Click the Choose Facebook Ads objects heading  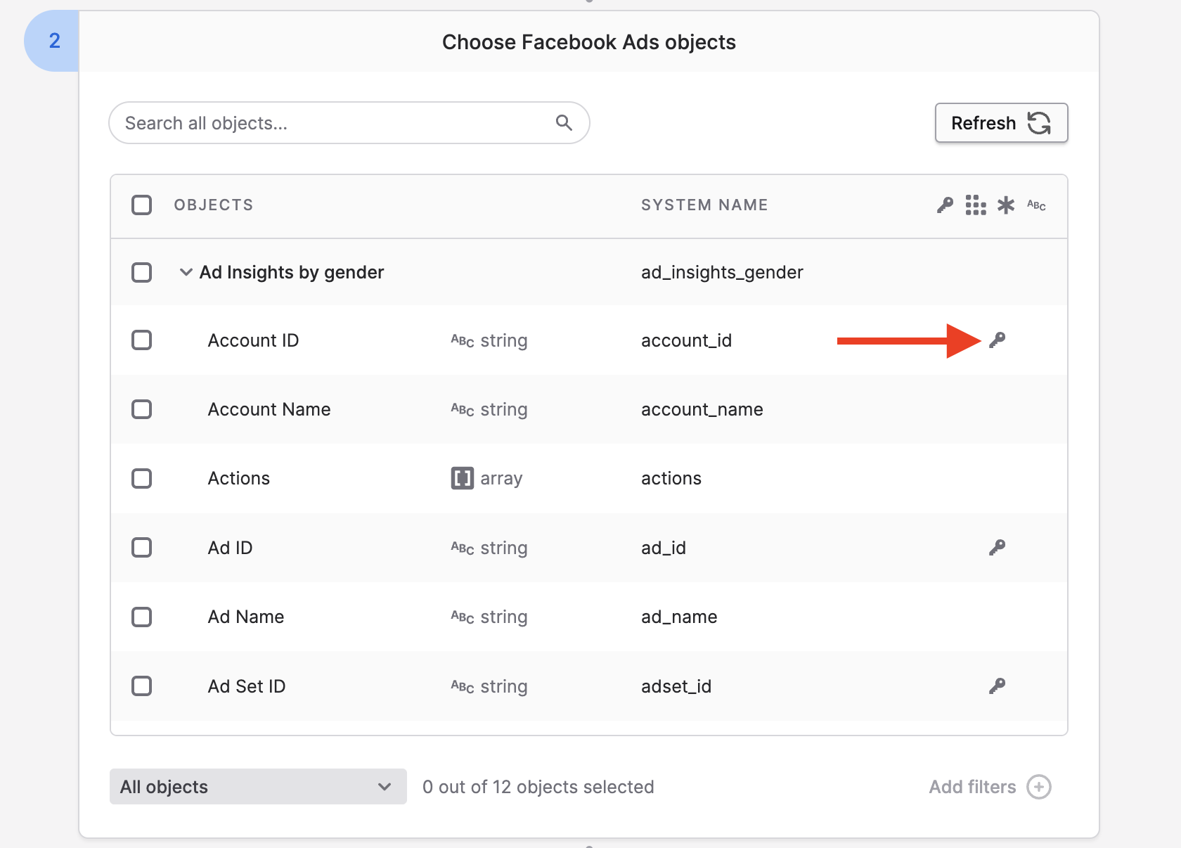point(589,42)
